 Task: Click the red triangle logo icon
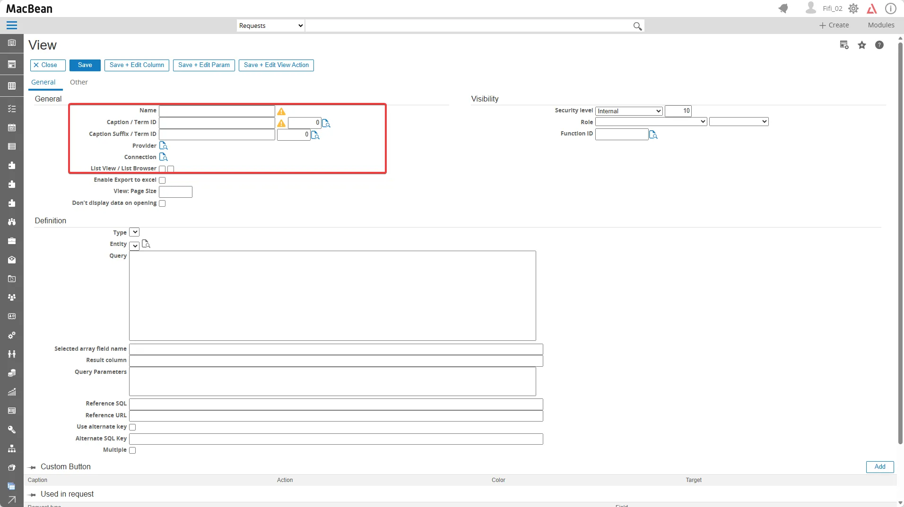872,8
